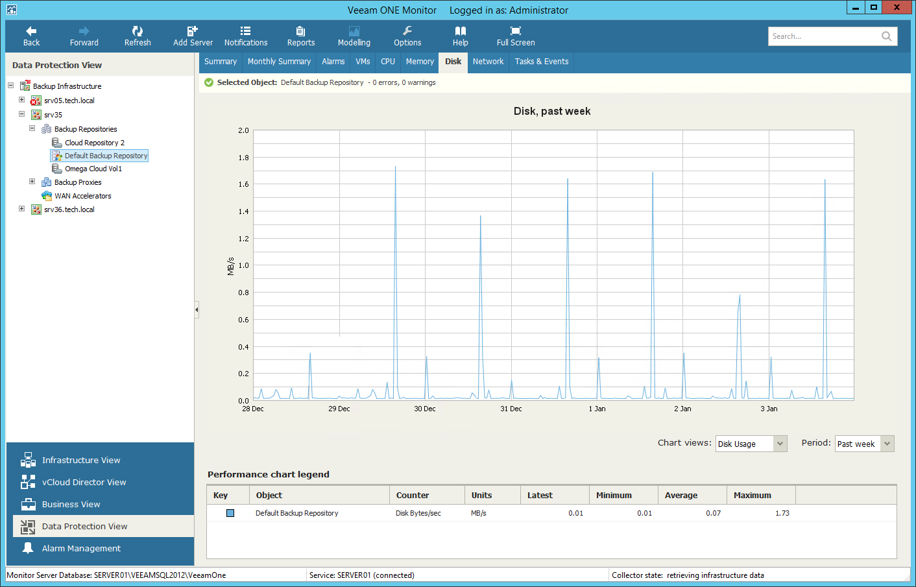Switch to the Summary tab
This screenshot has height=587, width=916.
[x=221, y=62]
